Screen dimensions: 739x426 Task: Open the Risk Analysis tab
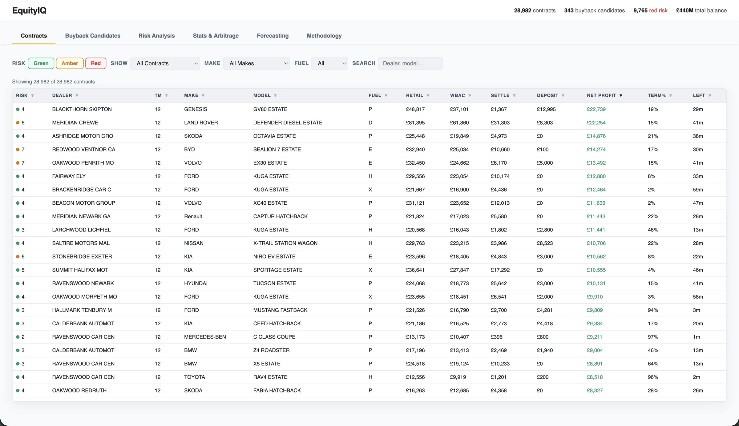point(156,36)
